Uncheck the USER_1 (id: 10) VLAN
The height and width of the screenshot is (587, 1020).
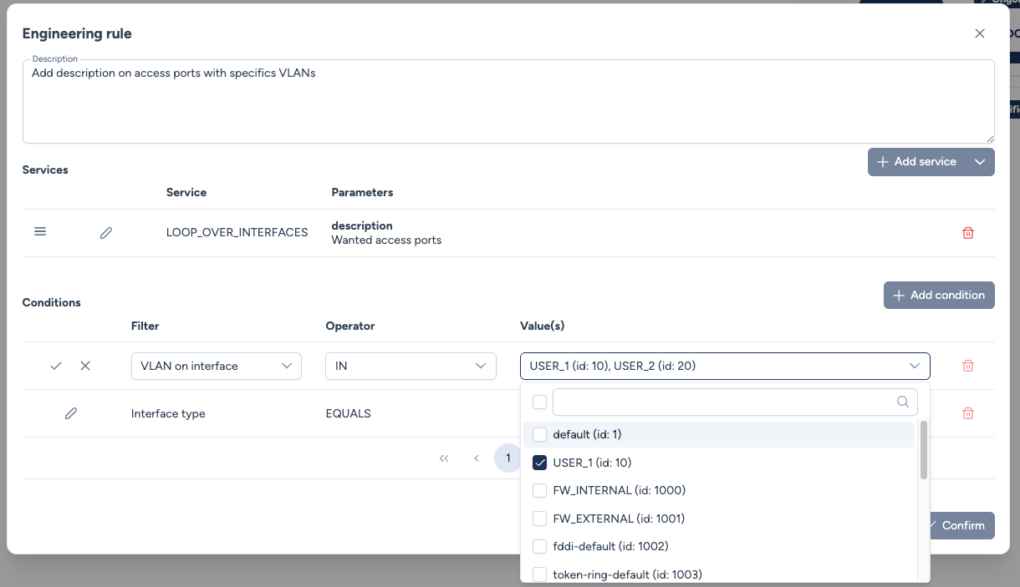540,463
